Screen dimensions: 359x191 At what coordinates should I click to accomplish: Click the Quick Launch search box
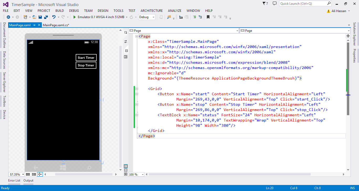click(303, 4)
